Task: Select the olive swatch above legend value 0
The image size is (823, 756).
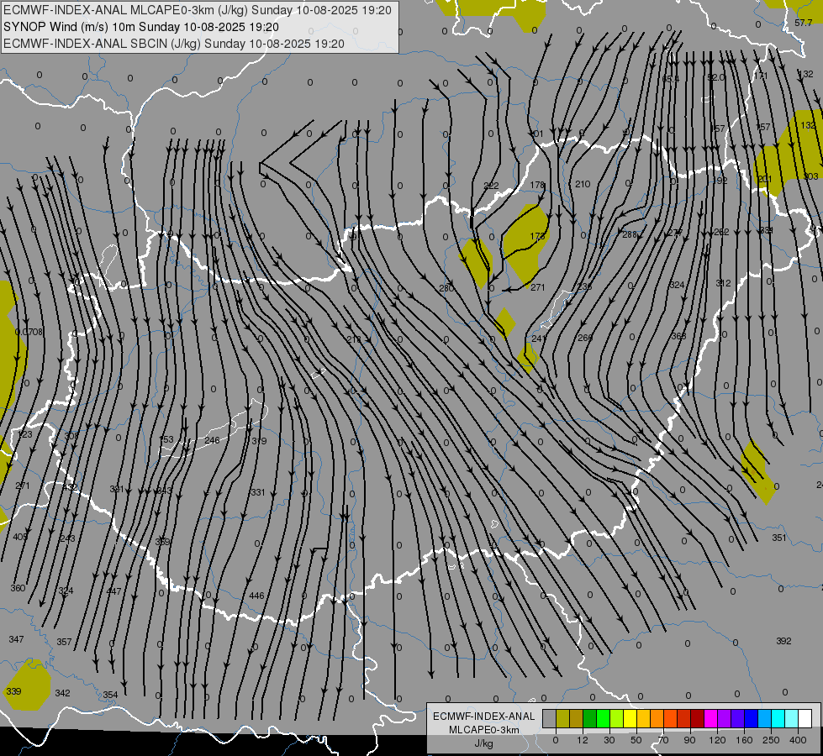Action: (x=562, y=718)
